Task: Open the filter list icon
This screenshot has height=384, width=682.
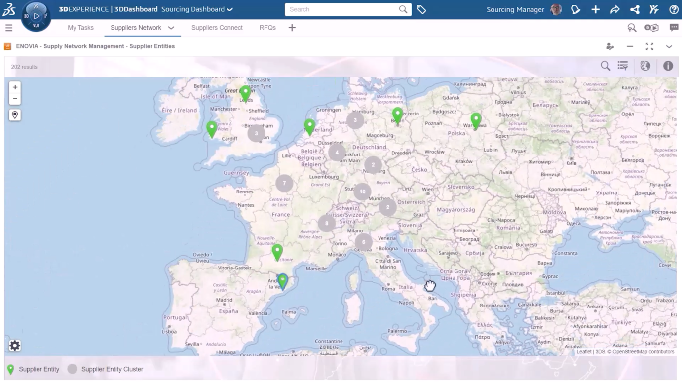Action: click(623, 66)
